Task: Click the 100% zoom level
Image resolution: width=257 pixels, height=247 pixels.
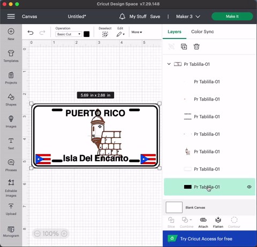Action: click(x=51, y=234)
